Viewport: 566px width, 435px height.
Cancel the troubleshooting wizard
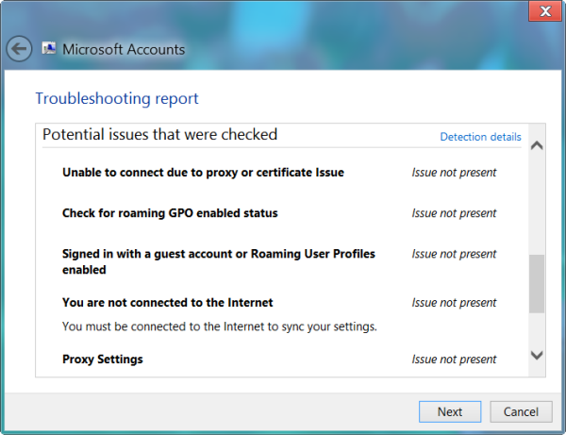click(521, 411)
